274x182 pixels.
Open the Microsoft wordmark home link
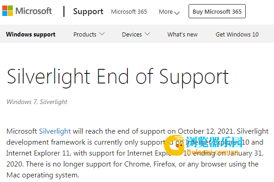pos(33,11)
